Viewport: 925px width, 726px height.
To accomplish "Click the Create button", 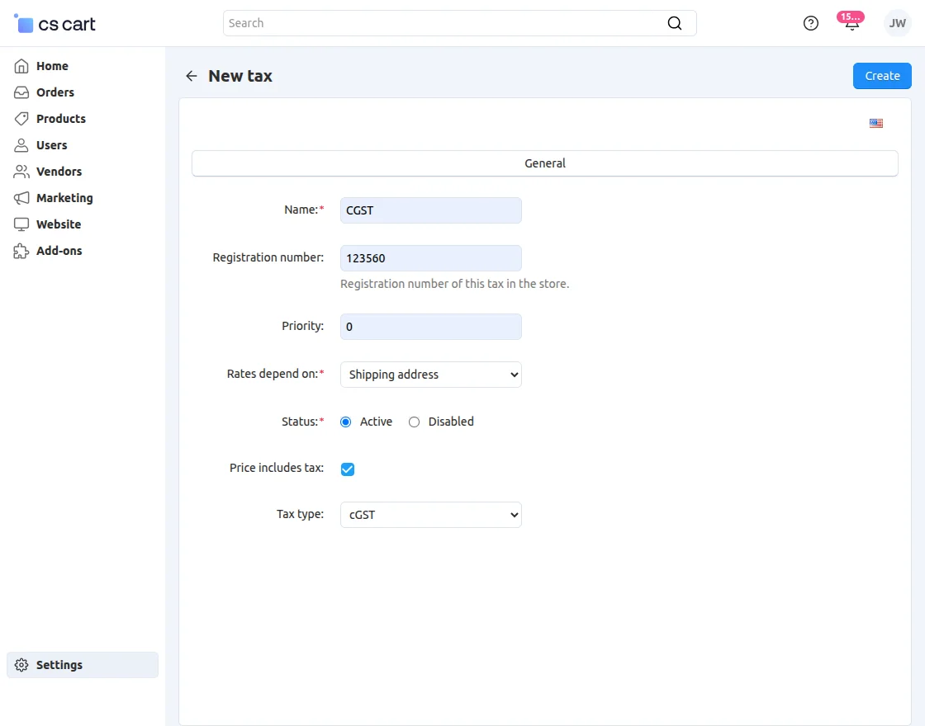I will [x=881, y=76].
